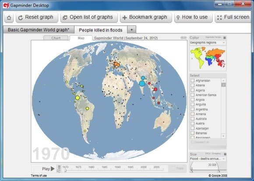Enable the Australia checkbox
The height and width of the screenshot is (181, 254).
click(192, 119)
